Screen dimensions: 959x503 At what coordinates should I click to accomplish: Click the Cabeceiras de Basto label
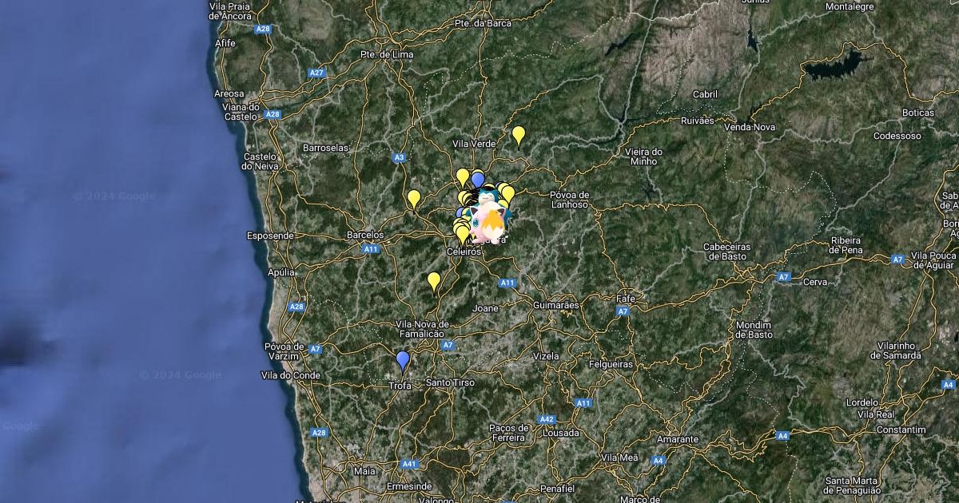pyautogui.click(x=726, y=252)
